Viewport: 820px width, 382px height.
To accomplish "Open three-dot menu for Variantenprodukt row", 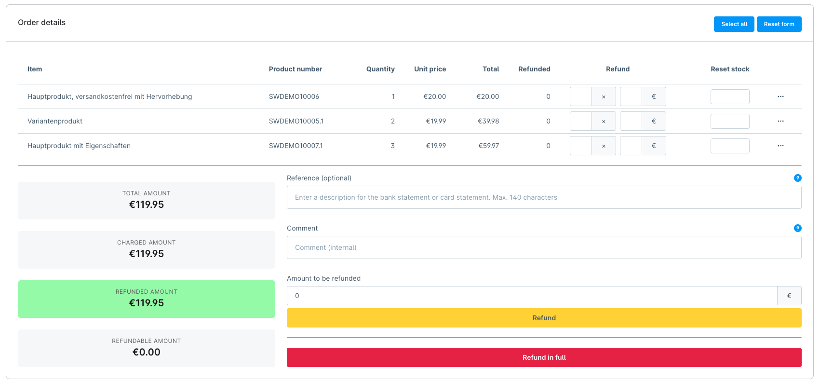I will [x=780, y=121].
